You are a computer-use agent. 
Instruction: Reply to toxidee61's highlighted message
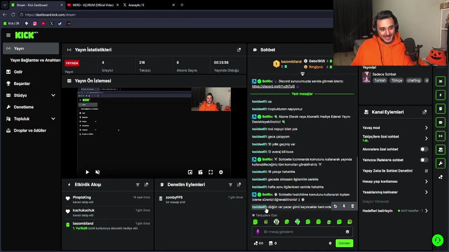point(335,206)
